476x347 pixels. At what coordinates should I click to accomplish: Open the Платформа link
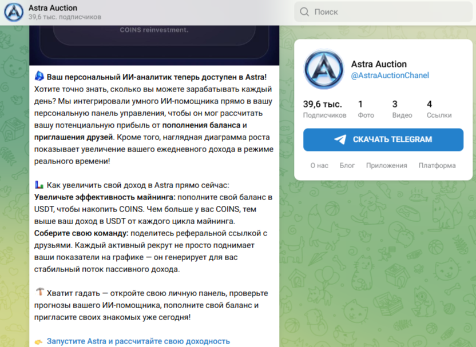click(437, 165)
